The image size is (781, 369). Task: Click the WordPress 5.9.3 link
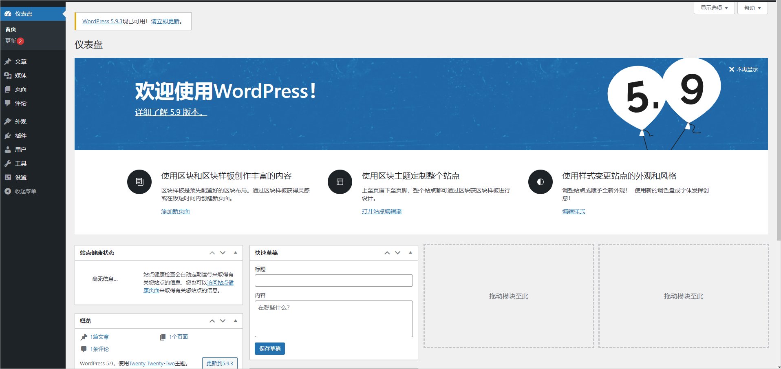[102, 21]
